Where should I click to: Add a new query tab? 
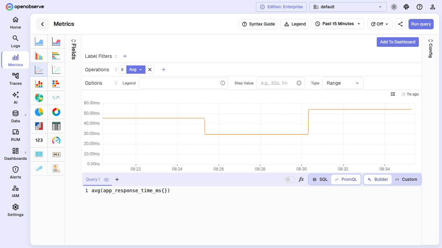tap(117, 179)
